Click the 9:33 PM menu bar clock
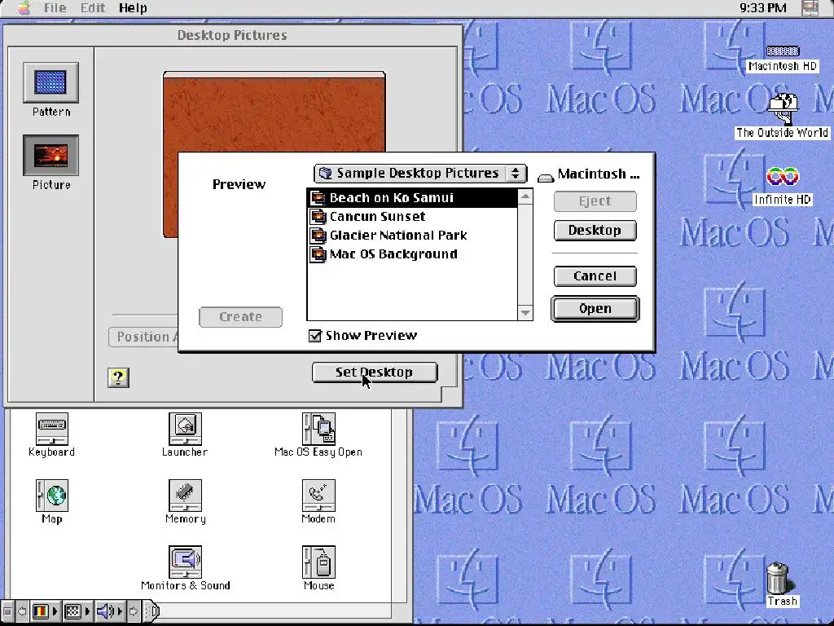The image size is (834, 626). pos(762,8)
